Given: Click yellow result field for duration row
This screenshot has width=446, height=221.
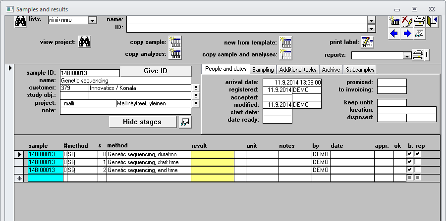Looking at the screenshot, I should 212,154.
